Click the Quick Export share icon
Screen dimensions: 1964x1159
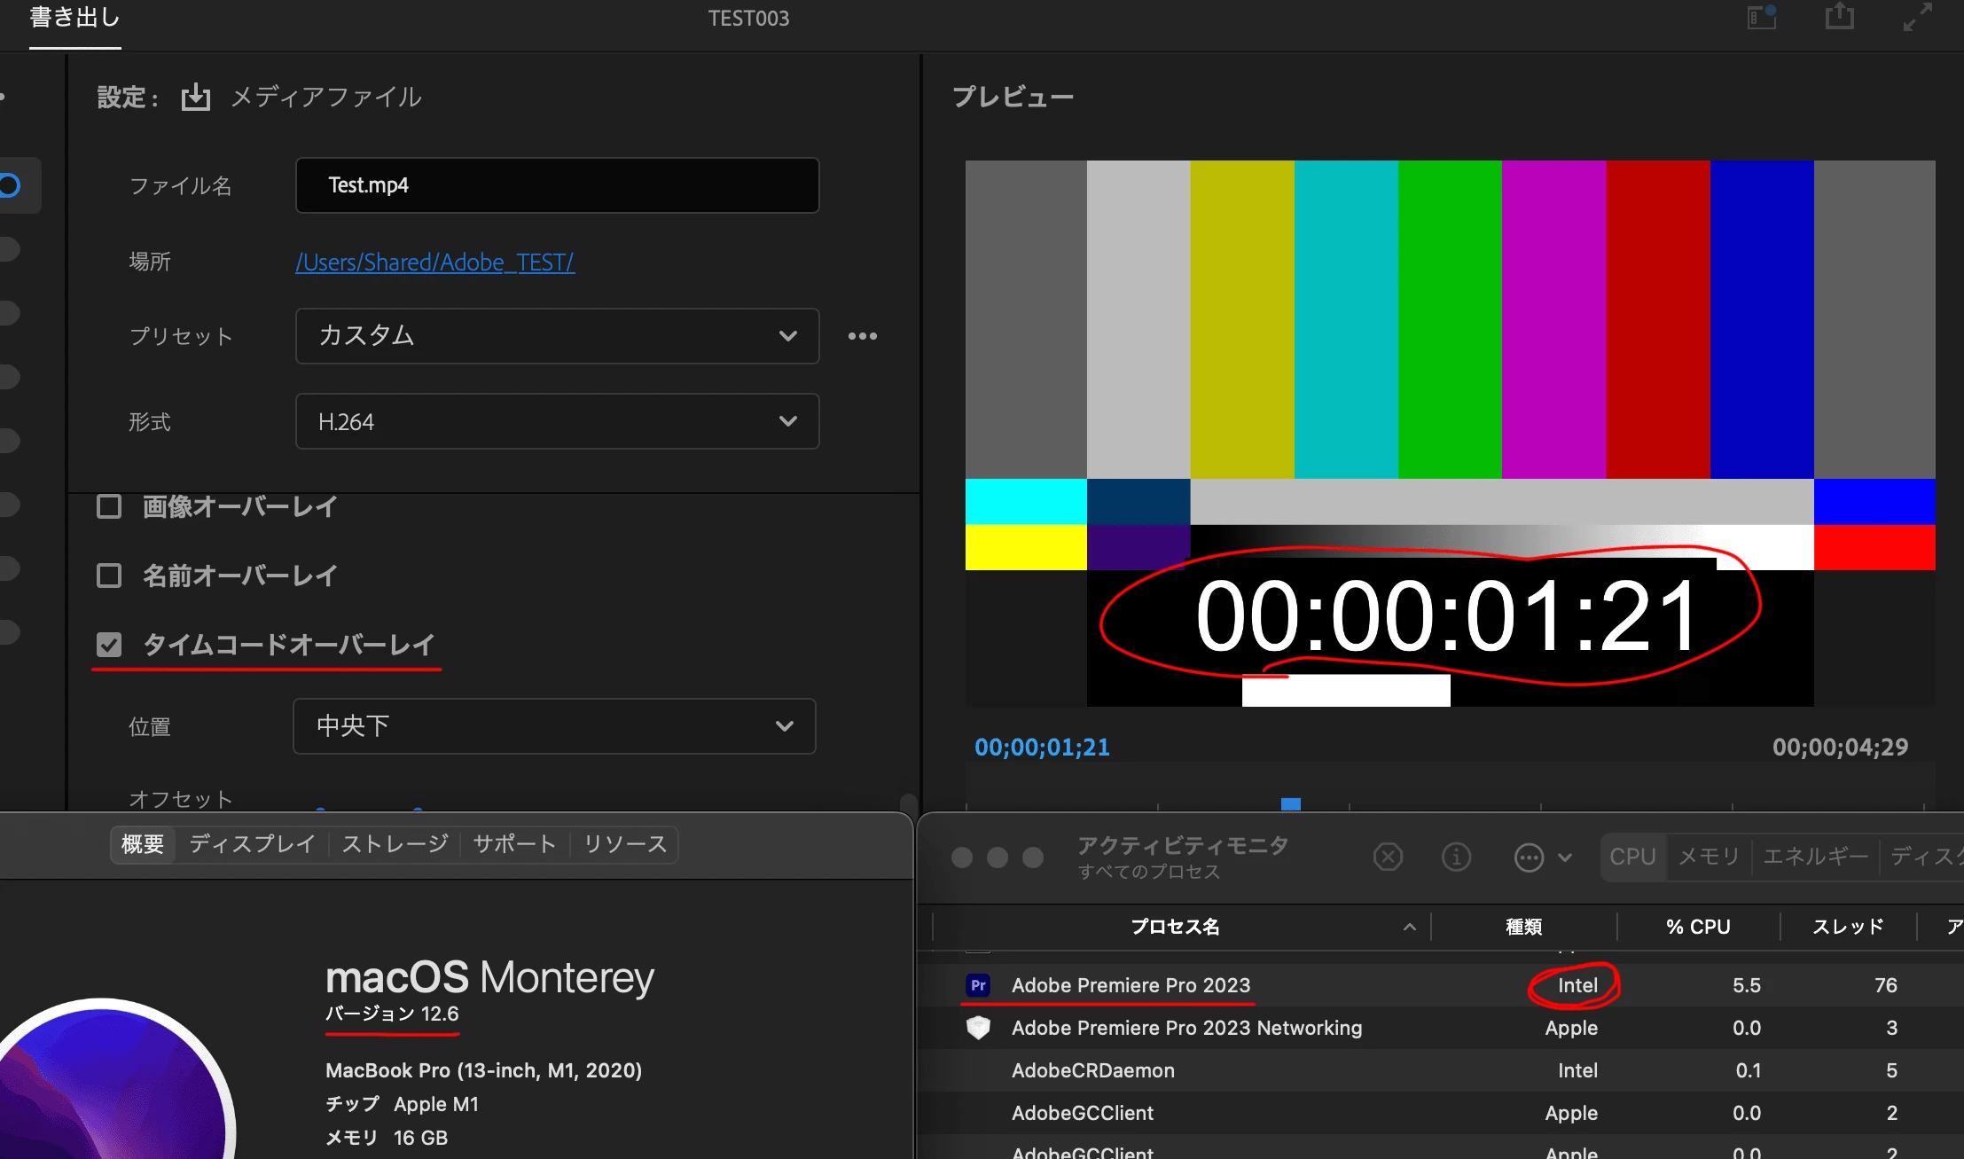click(x=1840, y=17)
